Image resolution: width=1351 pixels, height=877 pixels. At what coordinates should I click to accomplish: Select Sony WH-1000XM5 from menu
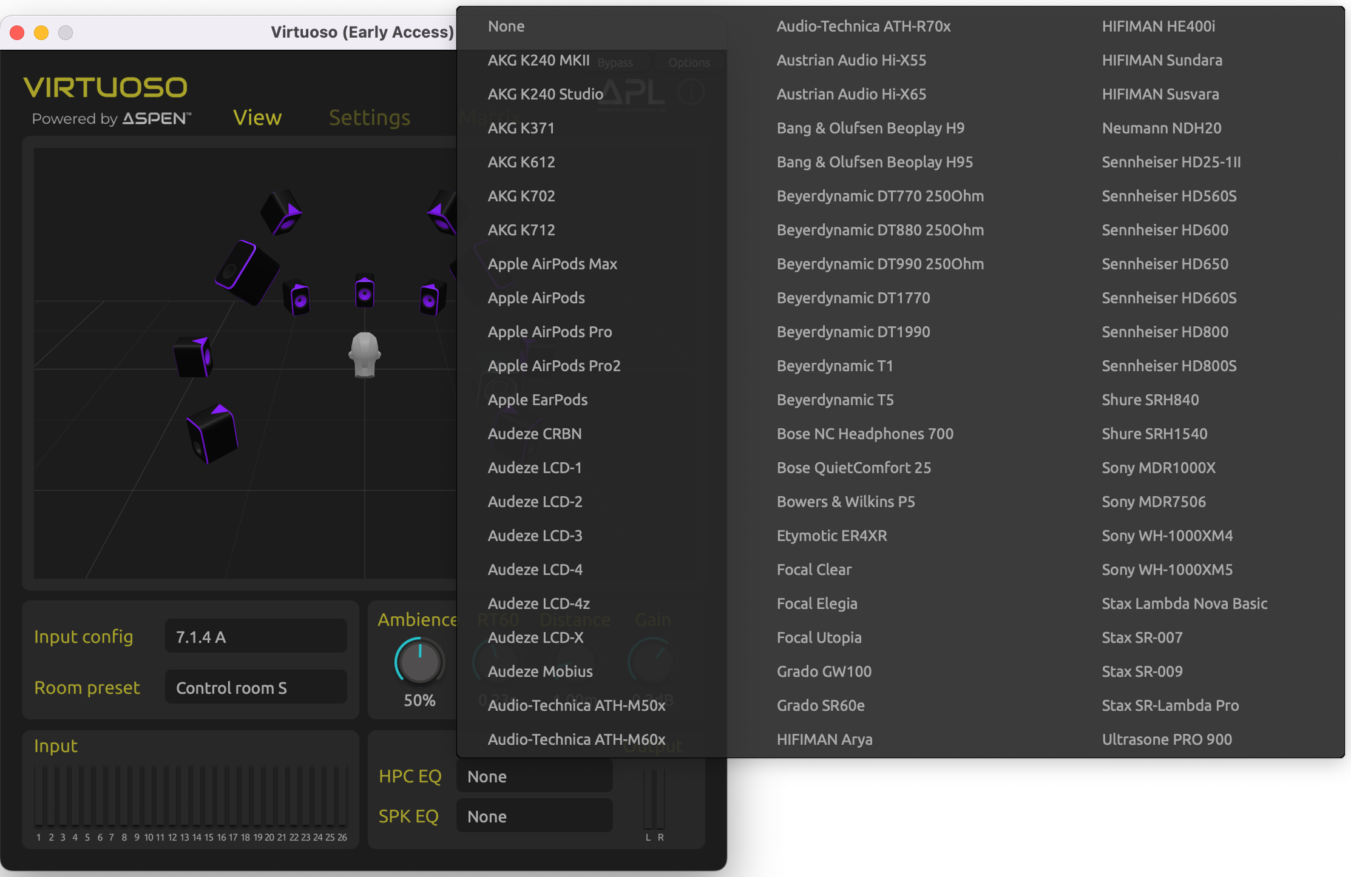click(1166, 570)
